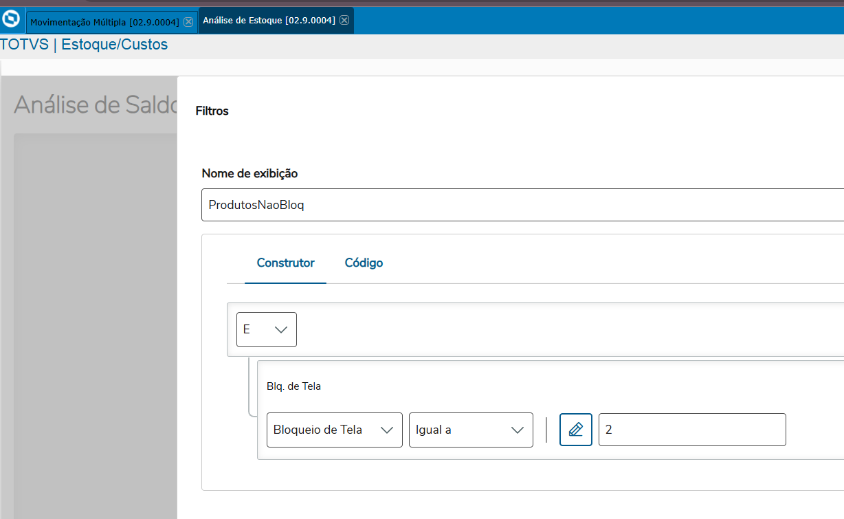Switch to the Código tab
Image resolution: width=844 pixels, height=519 pixels.
click(364, 263)
